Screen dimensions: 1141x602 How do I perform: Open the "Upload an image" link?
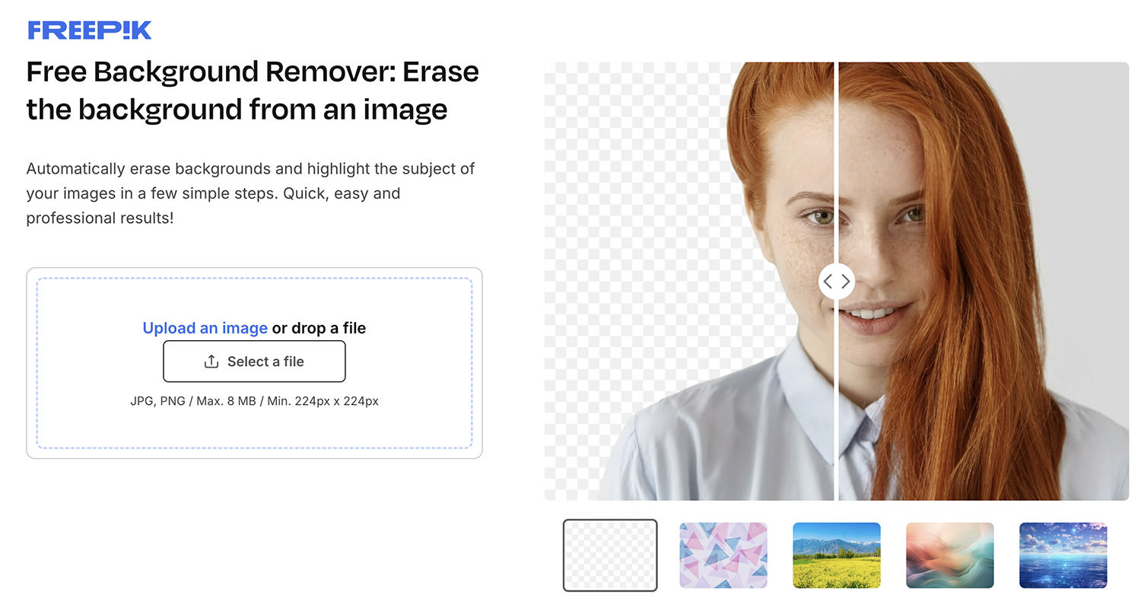pyautogui.click(x=205, y=328)
